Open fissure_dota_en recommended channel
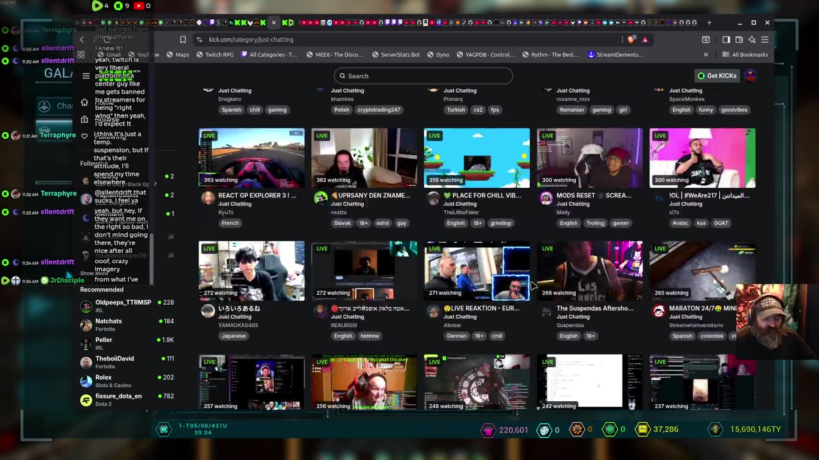Image resolution: width=819 pixels, height=460 pixels. point(127,399)
